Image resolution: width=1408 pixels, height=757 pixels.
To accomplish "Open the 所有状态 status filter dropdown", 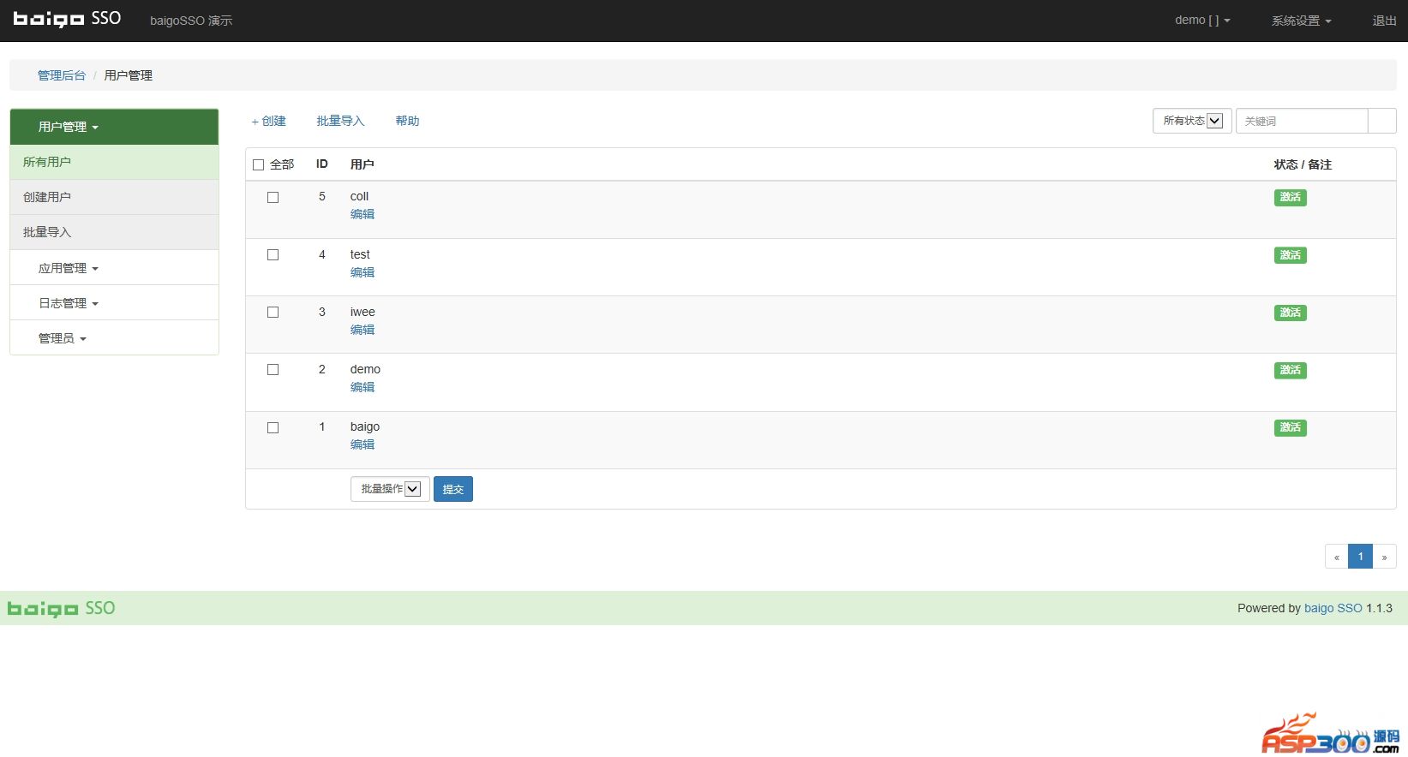I will [x=1192, y=121].
